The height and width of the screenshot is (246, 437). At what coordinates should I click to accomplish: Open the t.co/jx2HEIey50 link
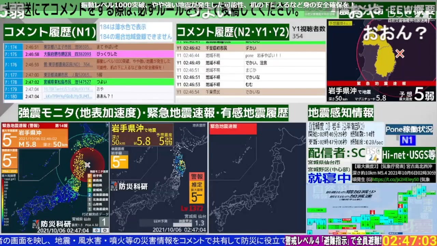pos(395,179)
